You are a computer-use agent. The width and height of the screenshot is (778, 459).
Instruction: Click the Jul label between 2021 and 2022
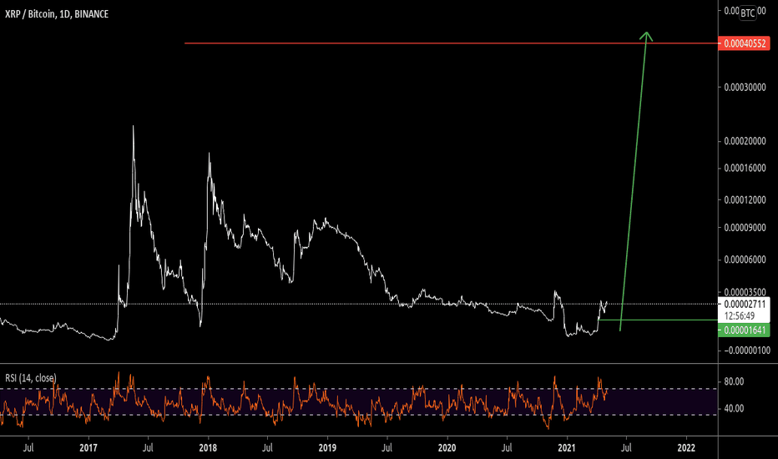(626, 447)
